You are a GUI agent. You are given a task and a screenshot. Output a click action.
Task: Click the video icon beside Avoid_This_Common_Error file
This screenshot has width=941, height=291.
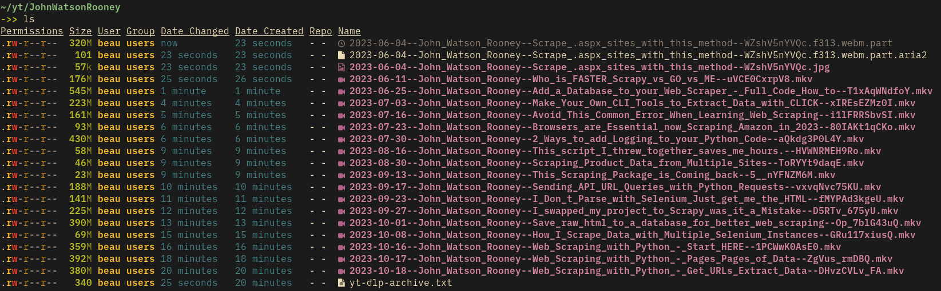tap(342, 115)
